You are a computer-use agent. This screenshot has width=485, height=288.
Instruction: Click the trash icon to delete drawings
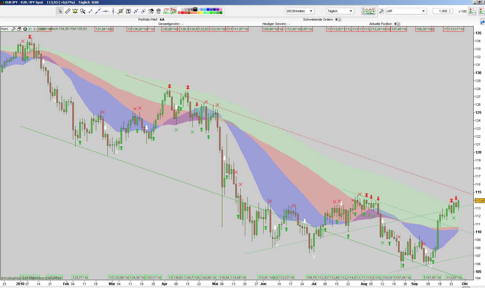[x=158, y=11]
